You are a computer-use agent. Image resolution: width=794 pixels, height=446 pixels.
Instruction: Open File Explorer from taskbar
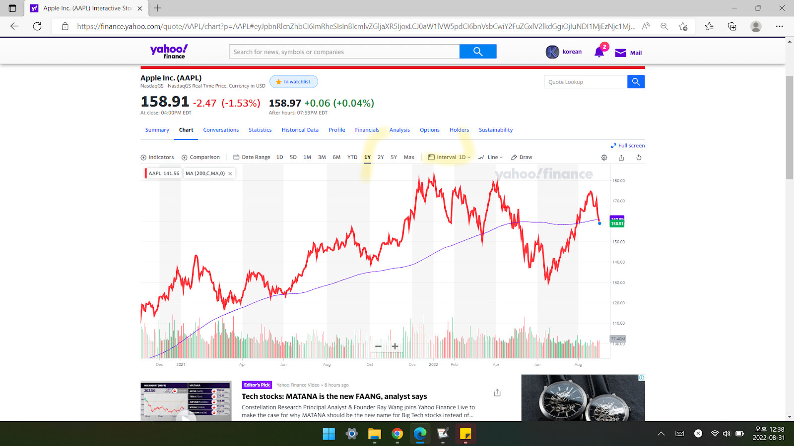pos(374,434)
